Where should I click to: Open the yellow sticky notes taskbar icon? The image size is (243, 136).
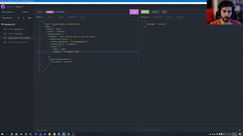pyautogui.click(x=50, y=134)
